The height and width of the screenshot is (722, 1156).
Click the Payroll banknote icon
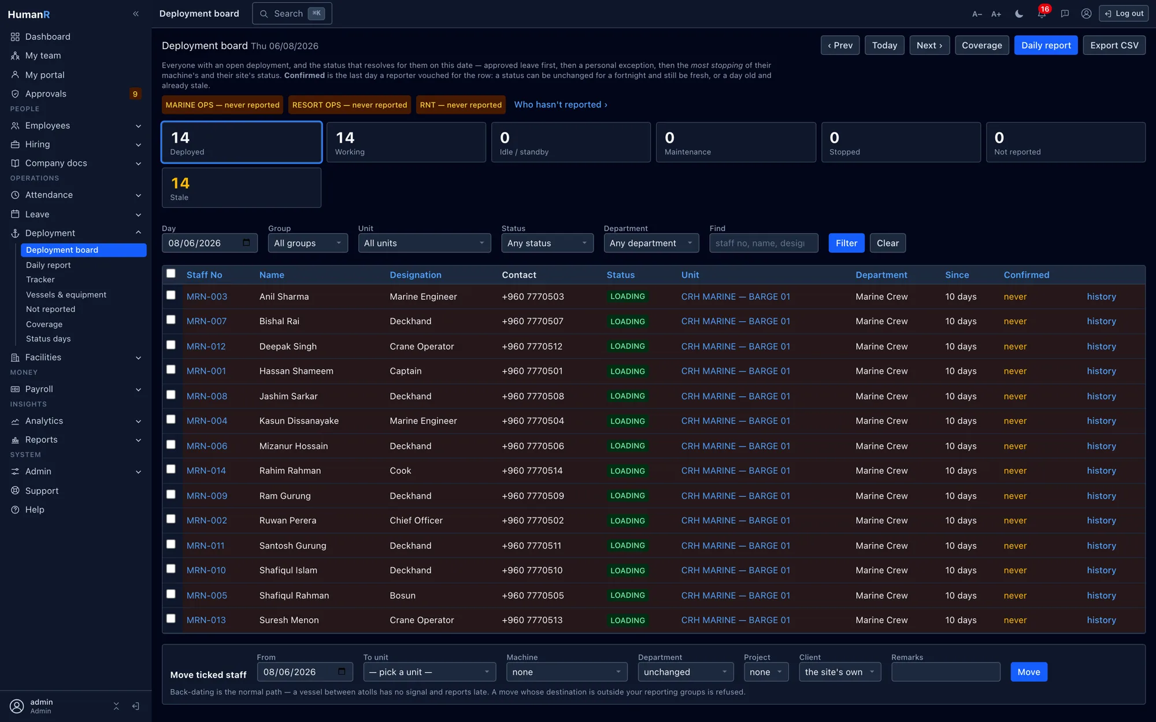[x=15, y=389]
